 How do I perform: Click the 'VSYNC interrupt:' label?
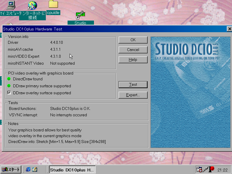click(23, 115)
